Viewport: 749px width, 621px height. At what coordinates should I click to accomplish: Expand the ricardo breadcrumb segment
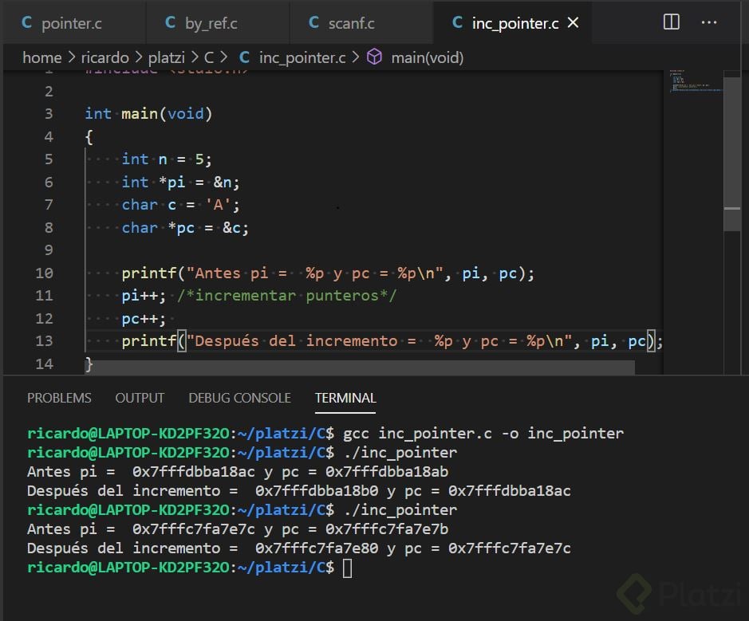click(104, 57)
